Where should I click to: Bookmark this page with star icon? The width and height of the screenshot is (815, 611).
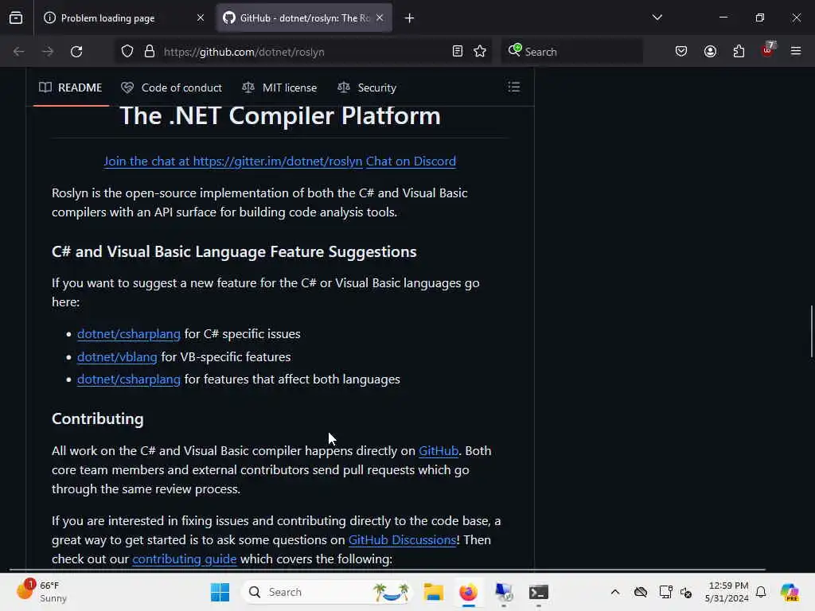tap(480, 52)
